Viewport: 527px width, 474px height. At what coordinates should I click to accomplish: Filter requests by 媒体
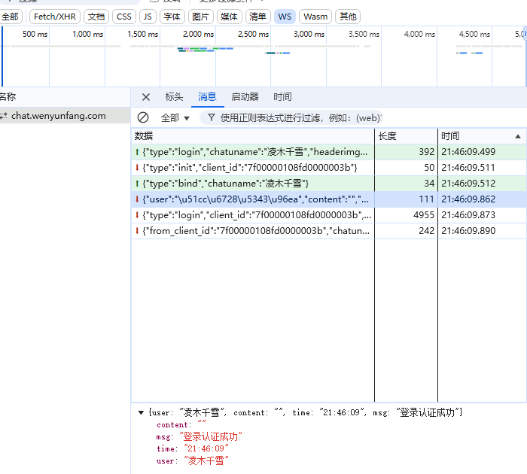point(229,17)
